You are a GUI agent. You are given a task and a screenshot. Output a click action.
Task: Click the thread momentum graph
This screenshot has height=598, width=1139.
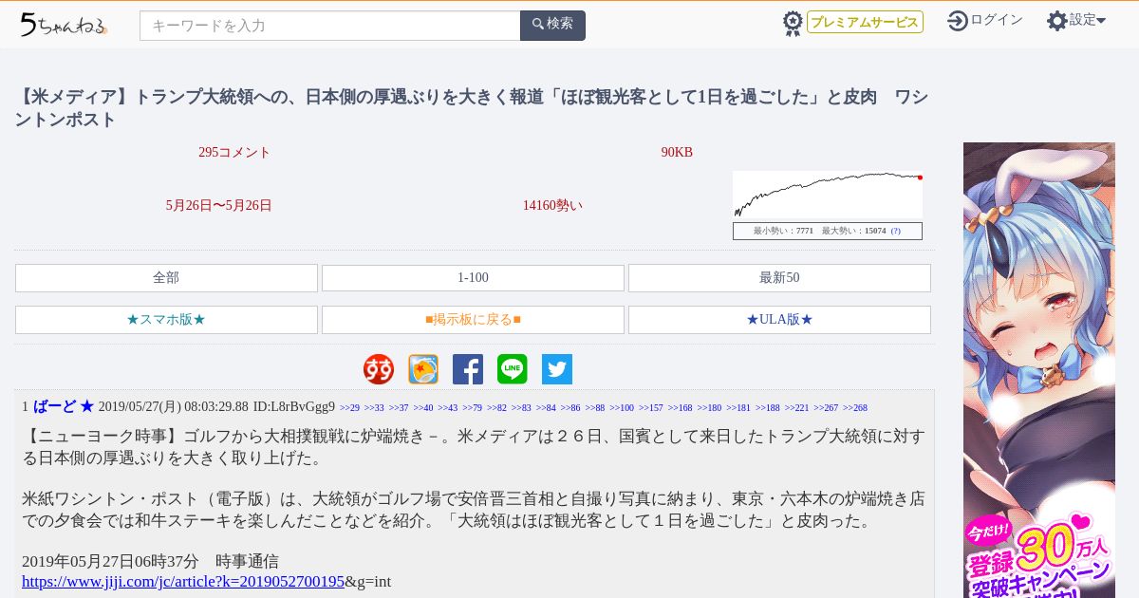(x=828, y=195)
